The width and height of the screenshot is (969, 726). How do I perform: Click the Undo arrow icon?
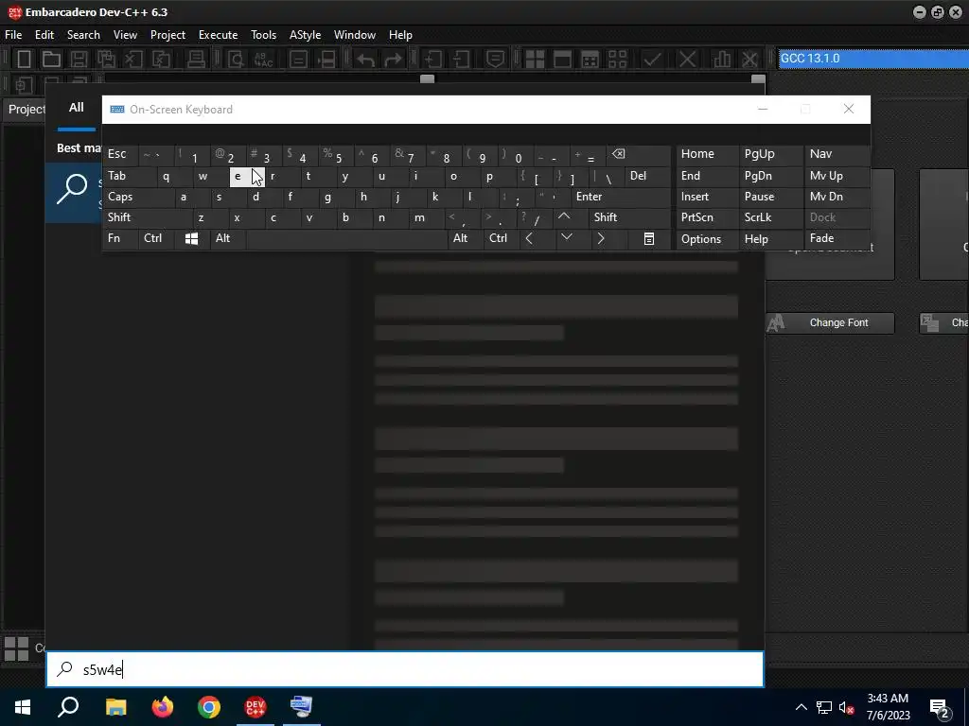(x=365, y=60)
